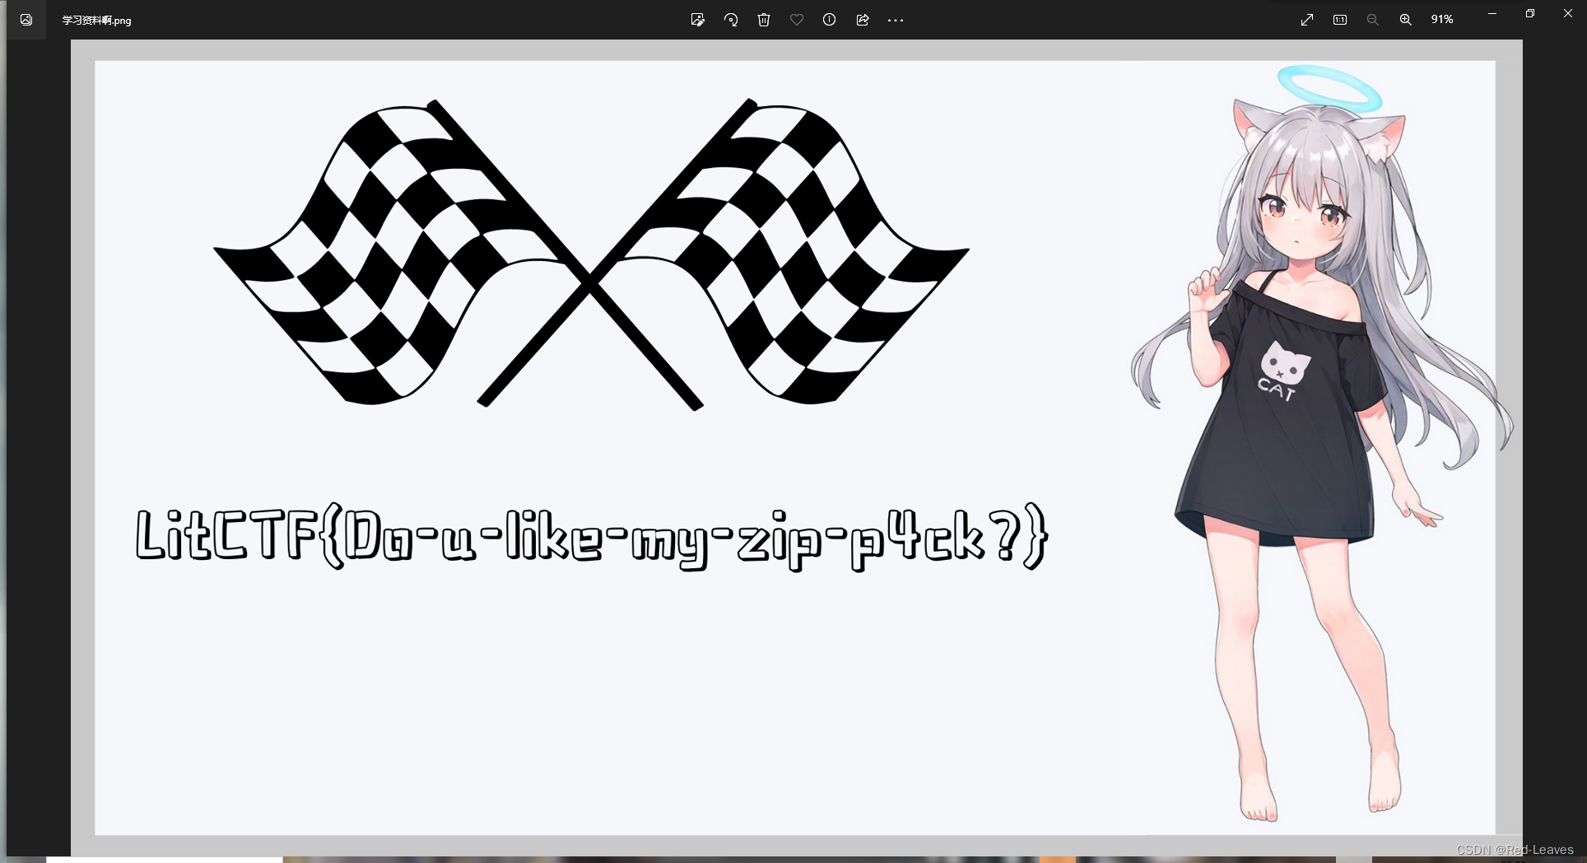Screen dimensions: 1587x863
Task: Click the displayed flag image
Action: tap(795, 447)
